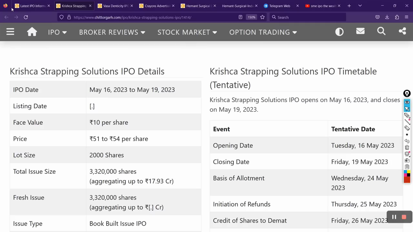Clear annotations with trash icon
Viewport: 413px width, 232px height.
[407, 147]
